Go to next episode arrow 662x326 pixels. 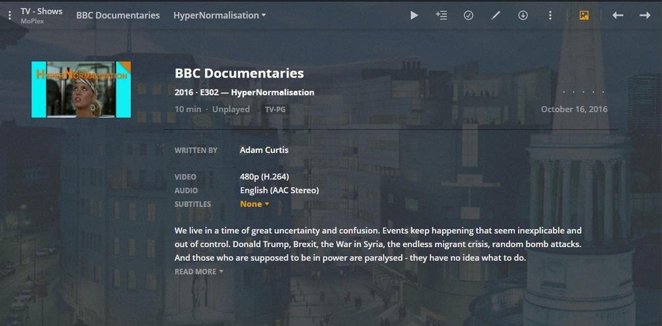645,15
